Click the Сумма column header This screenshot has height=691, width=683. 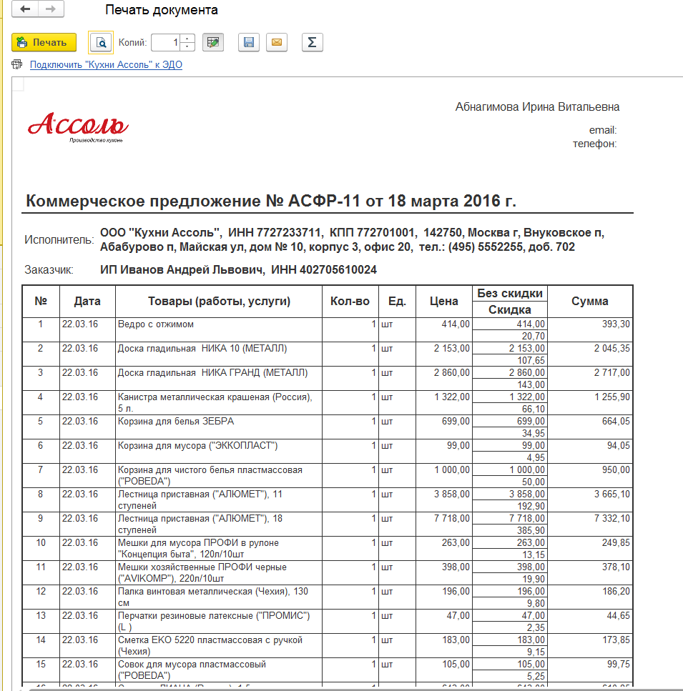pyautogui.click(x=589, y=302)
